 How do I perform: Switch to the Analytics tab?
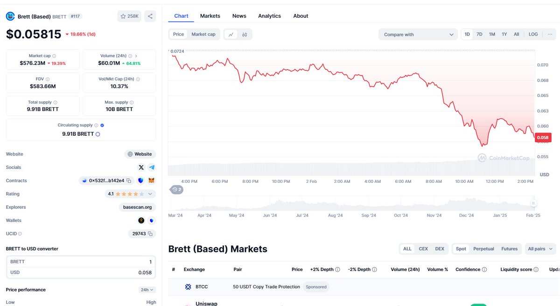point(270,16)
